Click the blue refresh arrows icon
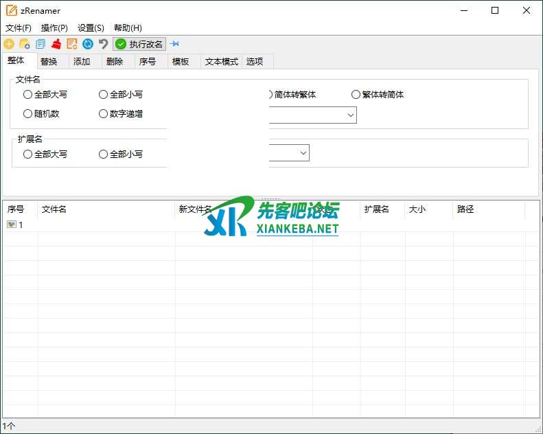The height and width of the screenshot is (434, 543). click(88, 44)
